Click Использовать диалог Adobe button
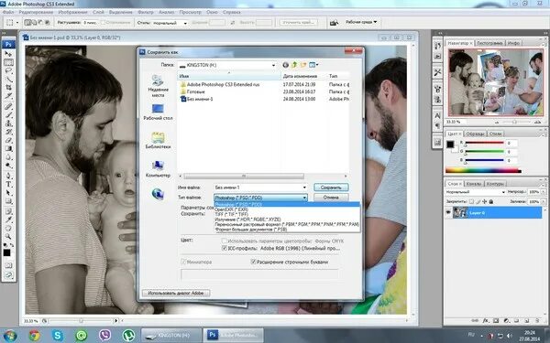 pyautogui.click(x=176, y=293)
